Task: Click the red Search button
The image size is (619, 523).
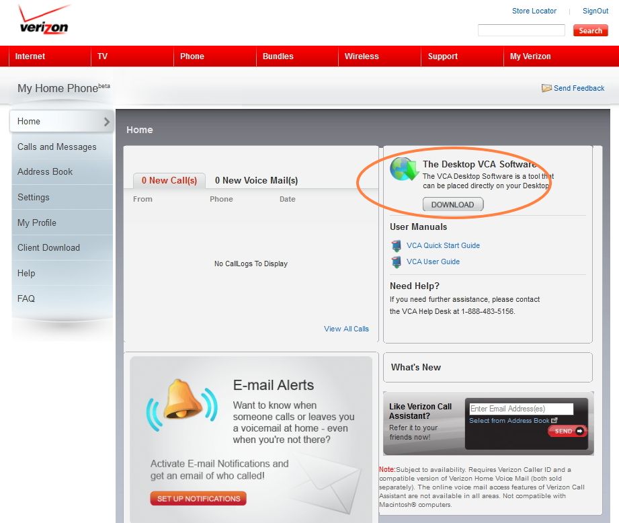Action: point(591,30)
